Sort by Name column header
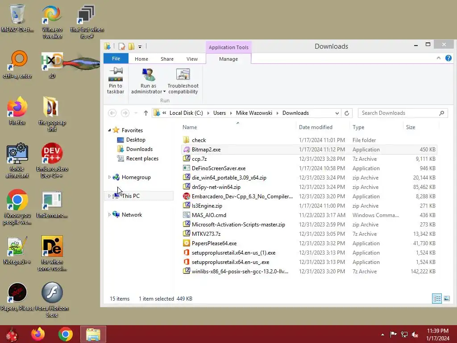This screenshot has height=343, width=457. pos(238,127)
